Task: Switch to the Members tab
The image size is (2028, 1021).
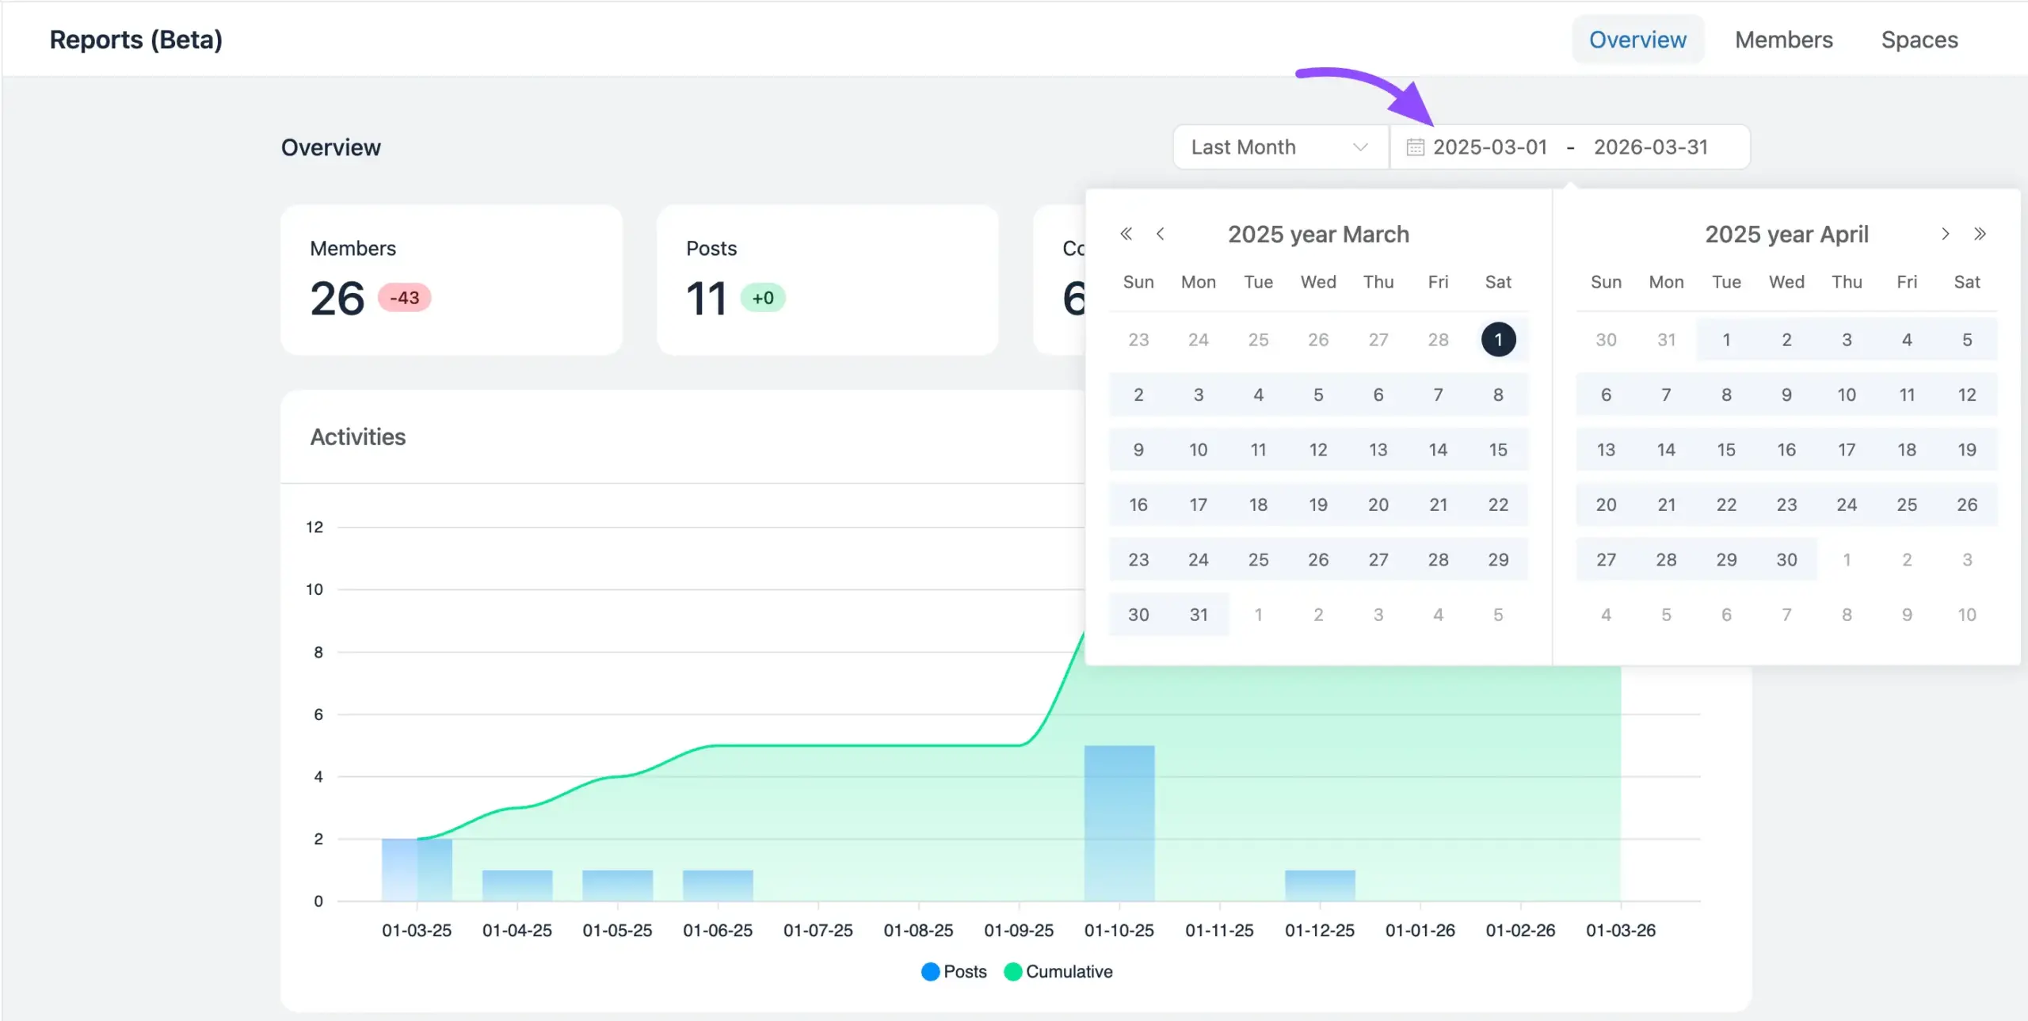Action: pos(1783,40)
